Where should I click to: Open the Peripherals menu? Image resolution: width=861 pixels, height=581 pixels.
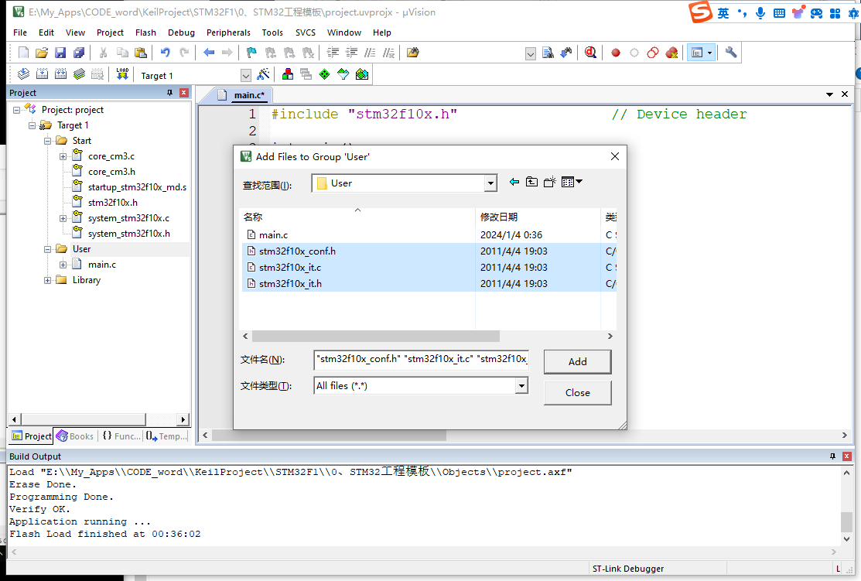(228, 32)
